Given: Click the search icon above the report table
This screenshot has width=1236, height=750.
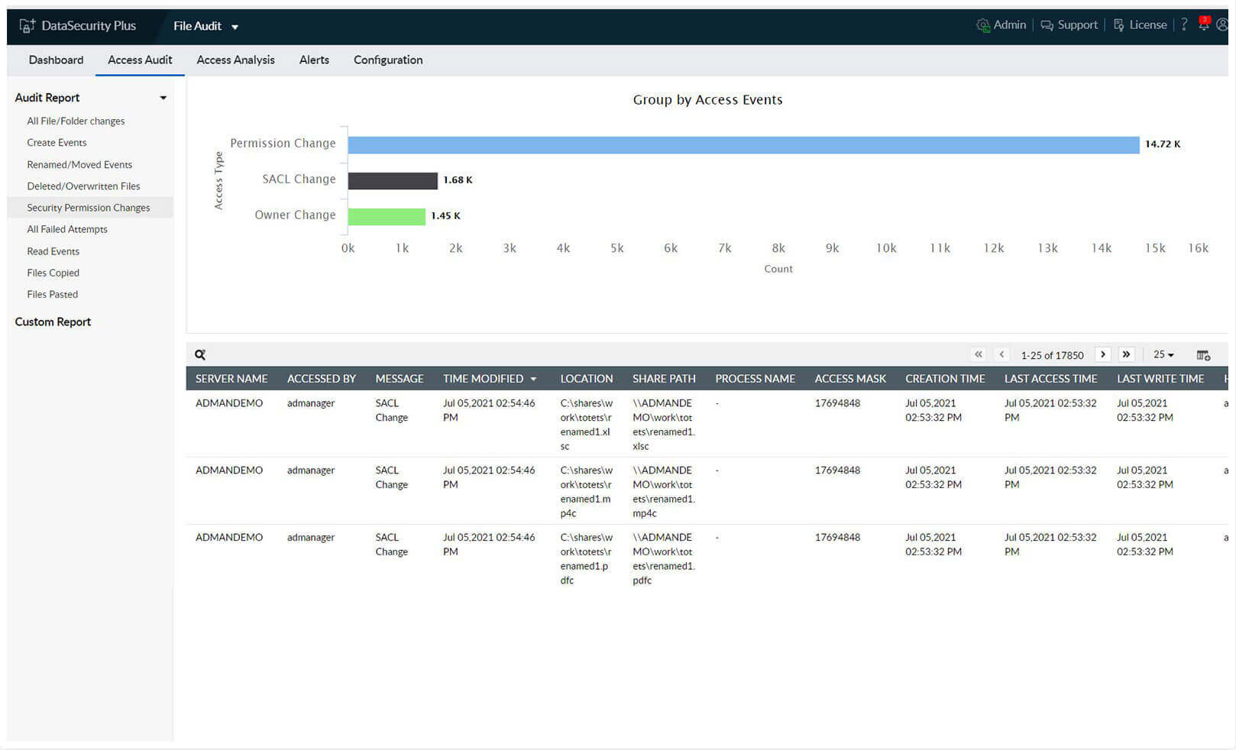Looking at the screenshot, I should (x=199, y=354).
